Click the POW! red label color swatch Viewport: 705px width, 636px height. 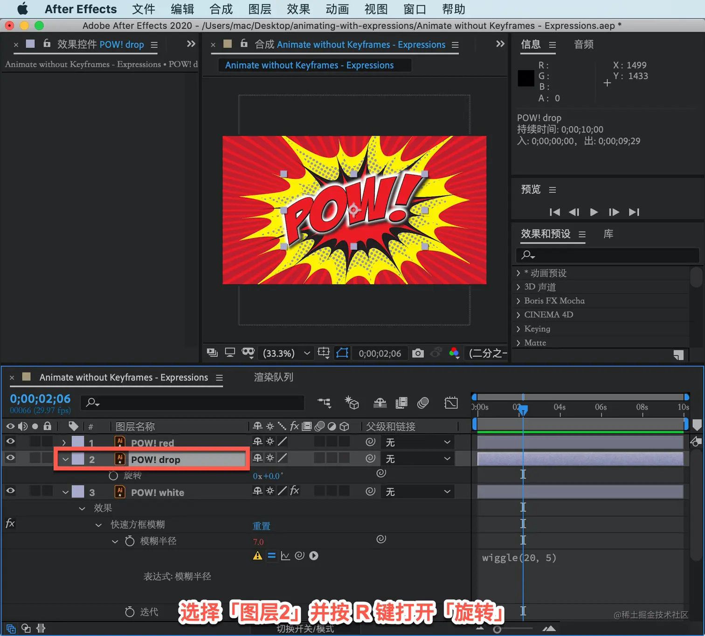click(x=78, y=442)
